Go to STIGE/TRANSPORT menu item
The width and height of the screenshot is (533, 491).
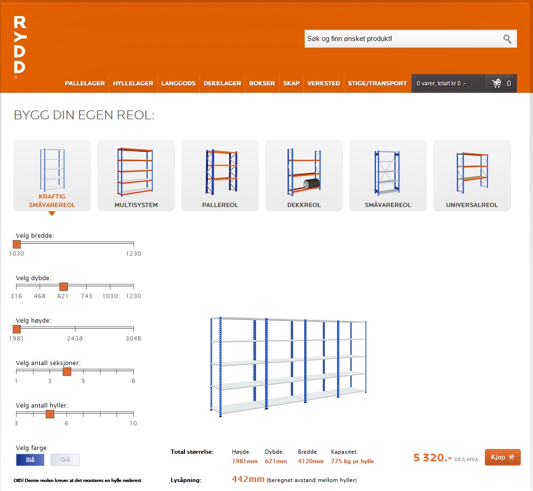[377, 83]
